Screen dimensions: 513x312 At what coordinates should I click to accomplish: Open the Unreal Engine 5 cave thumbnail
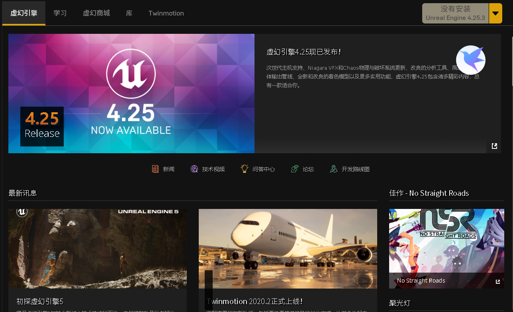pos(98,249)
